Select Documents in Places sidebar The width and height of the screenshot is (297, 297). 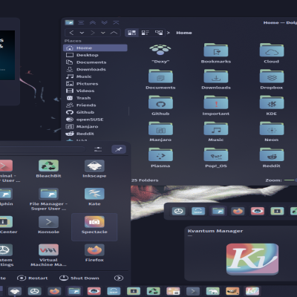pyautogui.click(x=95, y=62)
